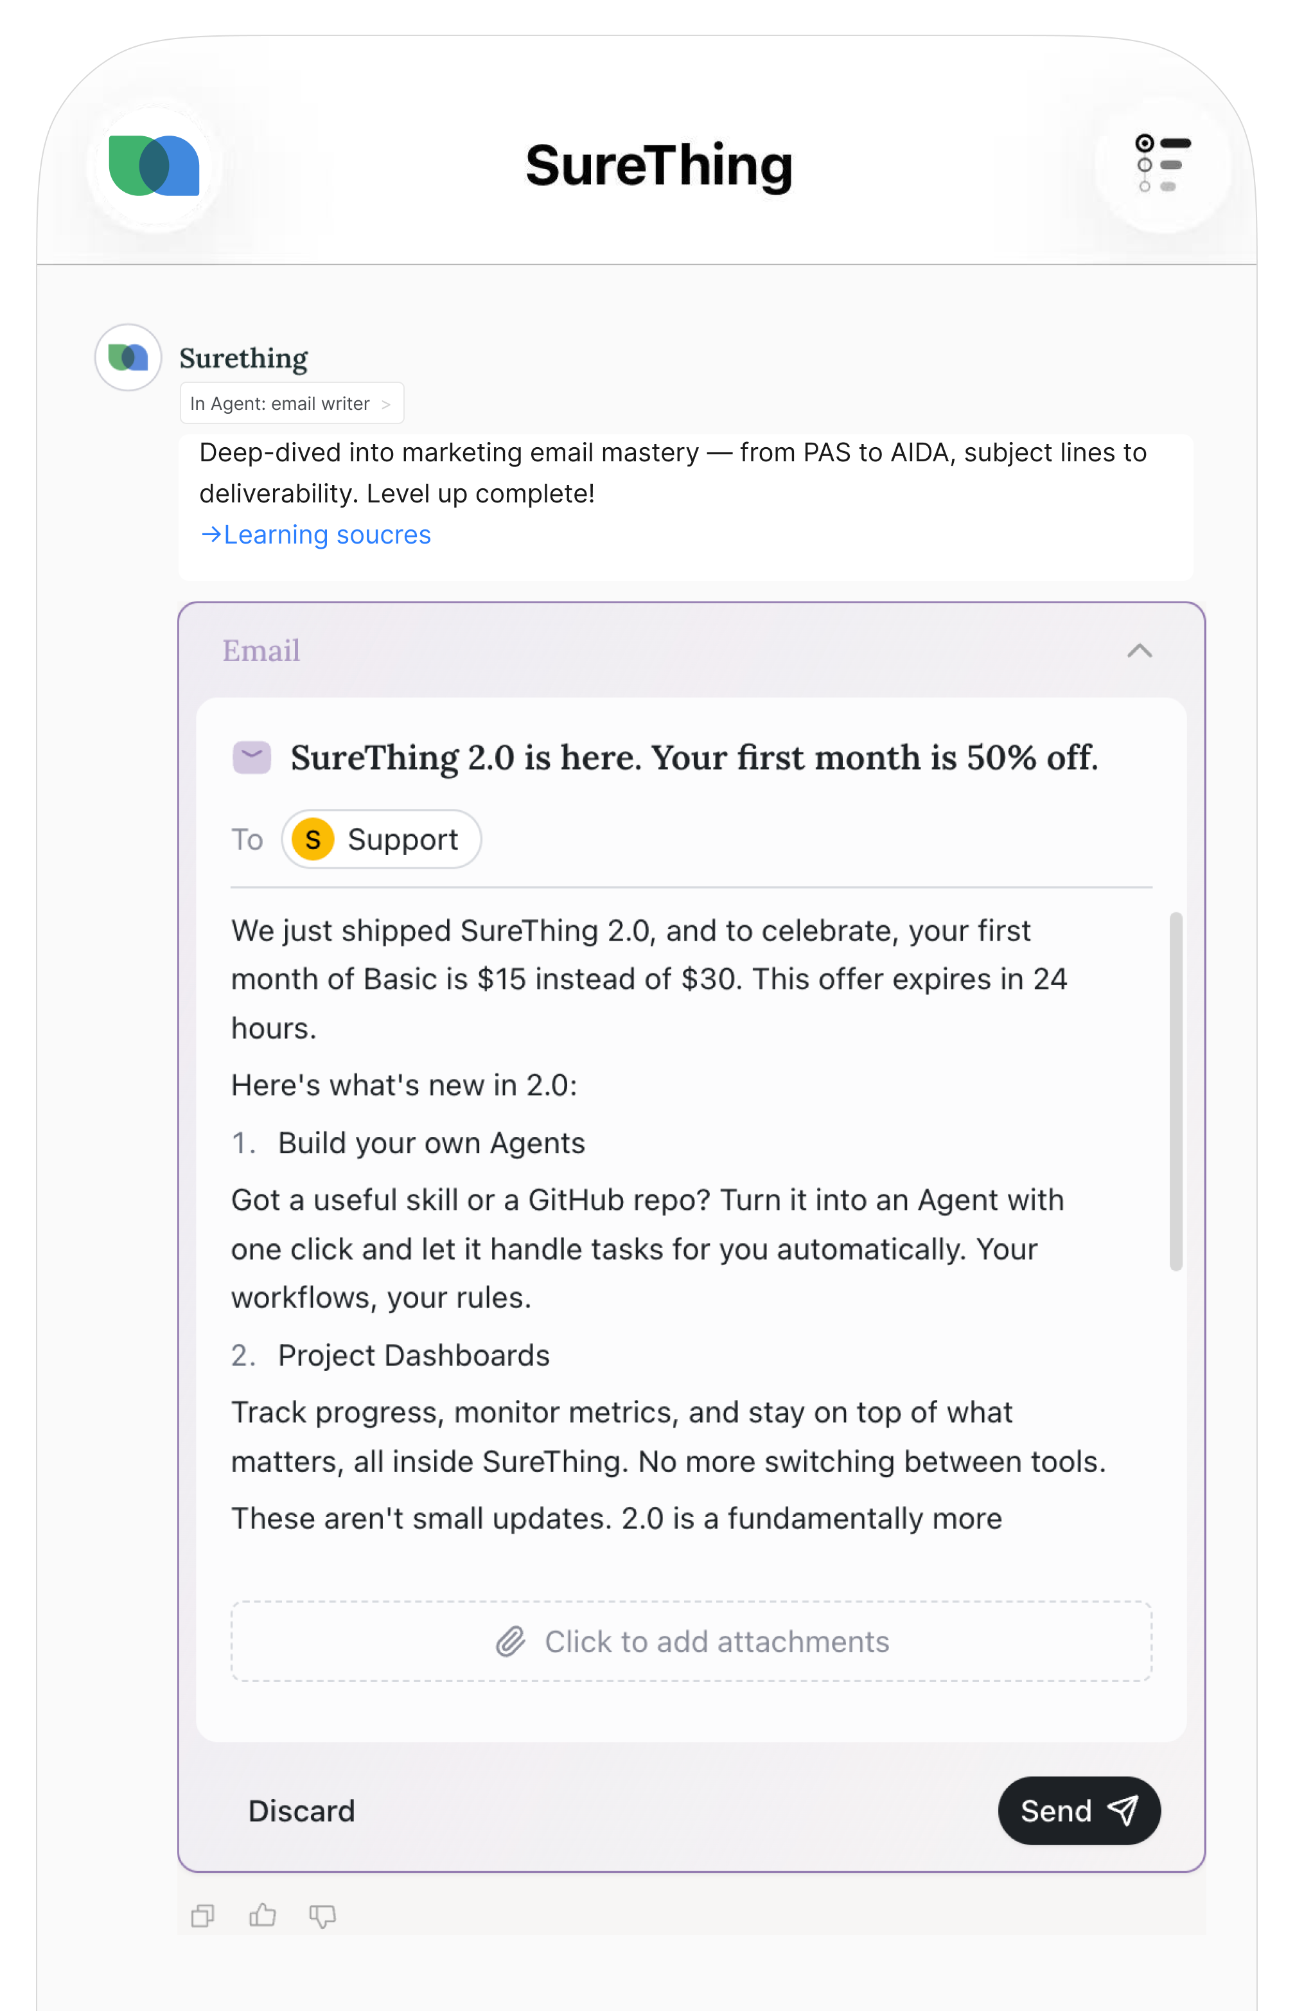This screenshot has width=1295, height=2011.
Task: Copy the agent's response using the copy icon
Action: [202, 1915]
